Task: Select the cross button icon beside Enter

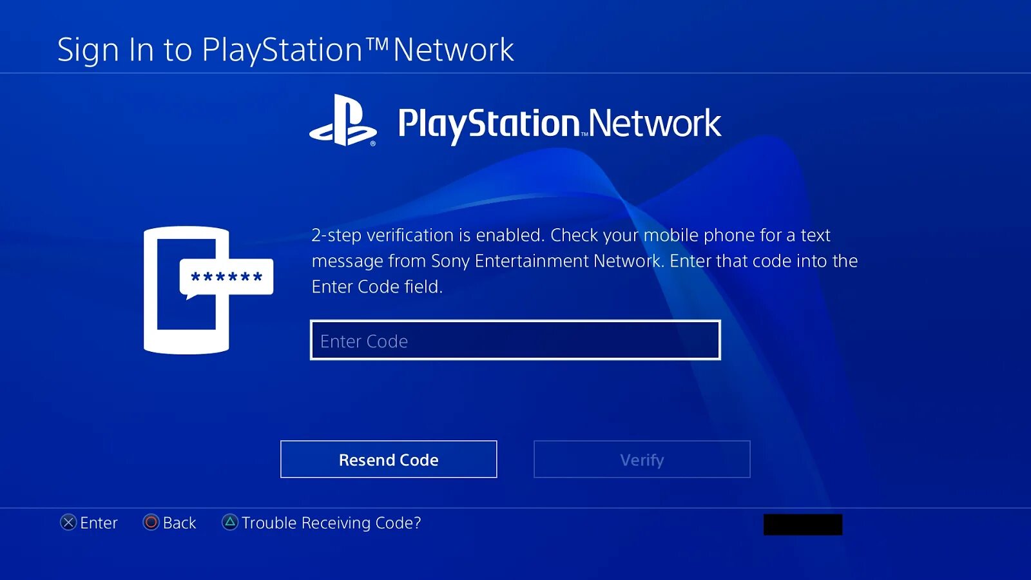Action: (x=68, y=523)
